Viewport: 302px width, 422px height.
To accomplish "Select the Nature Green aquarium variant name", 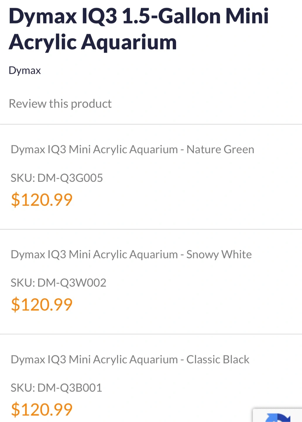I will [x=132, y=149].
